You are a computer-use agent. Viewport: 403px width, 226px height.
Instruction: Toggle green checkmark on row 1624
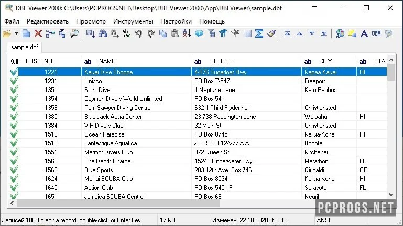(x=14, y=178)
